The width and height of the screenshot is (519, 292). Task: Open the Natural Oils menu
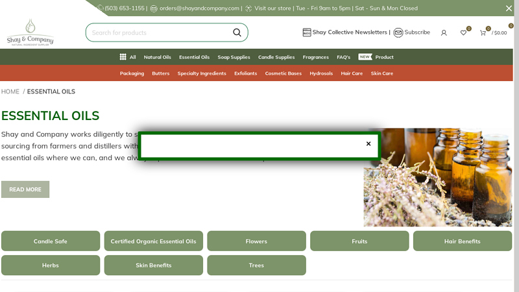(157, 57)
